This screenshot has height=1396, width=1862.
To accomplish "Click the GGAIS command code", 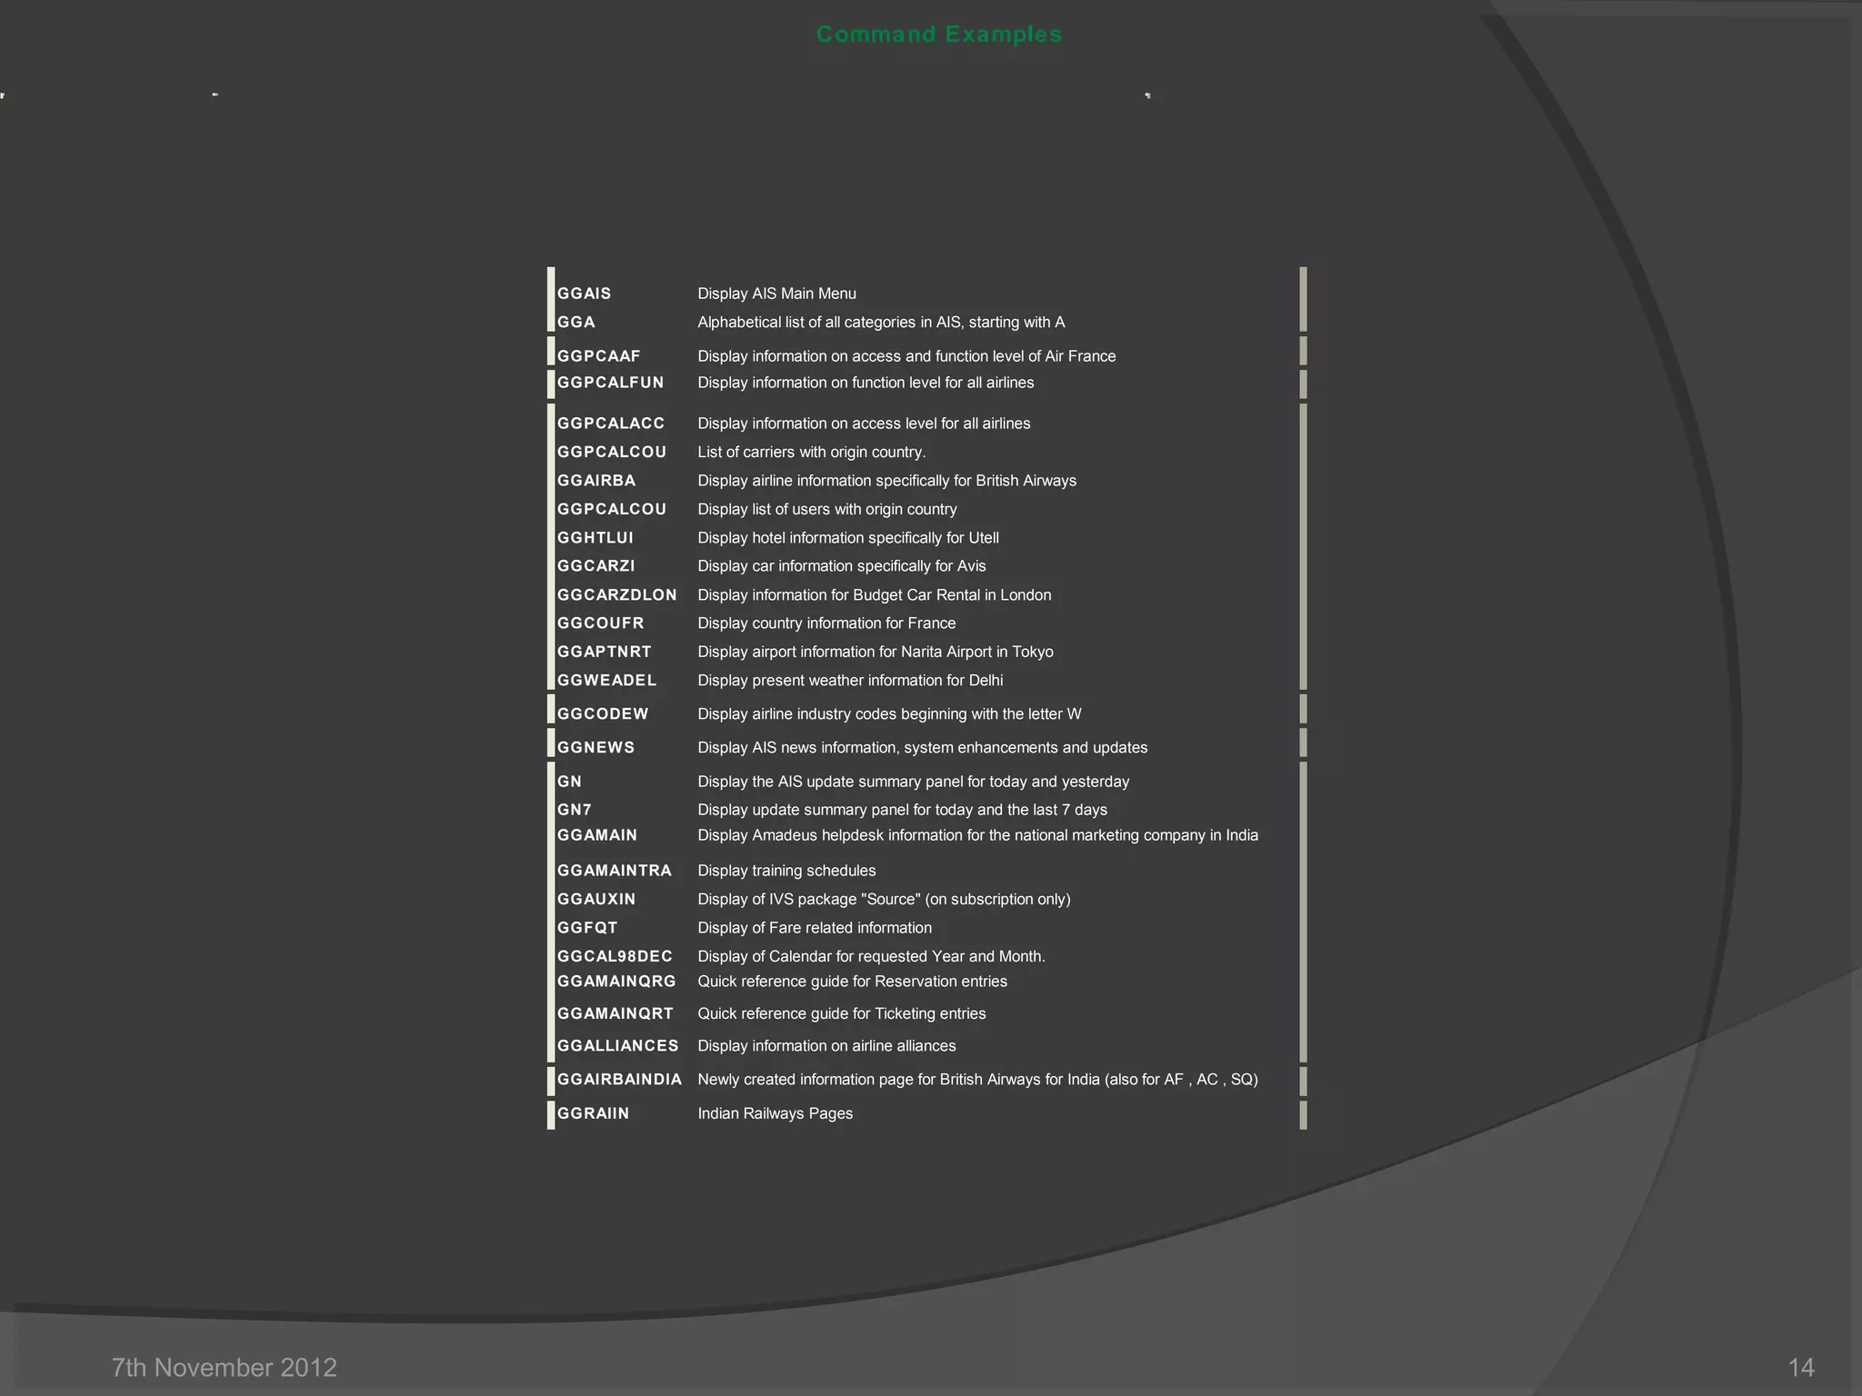I will (584, 294).
